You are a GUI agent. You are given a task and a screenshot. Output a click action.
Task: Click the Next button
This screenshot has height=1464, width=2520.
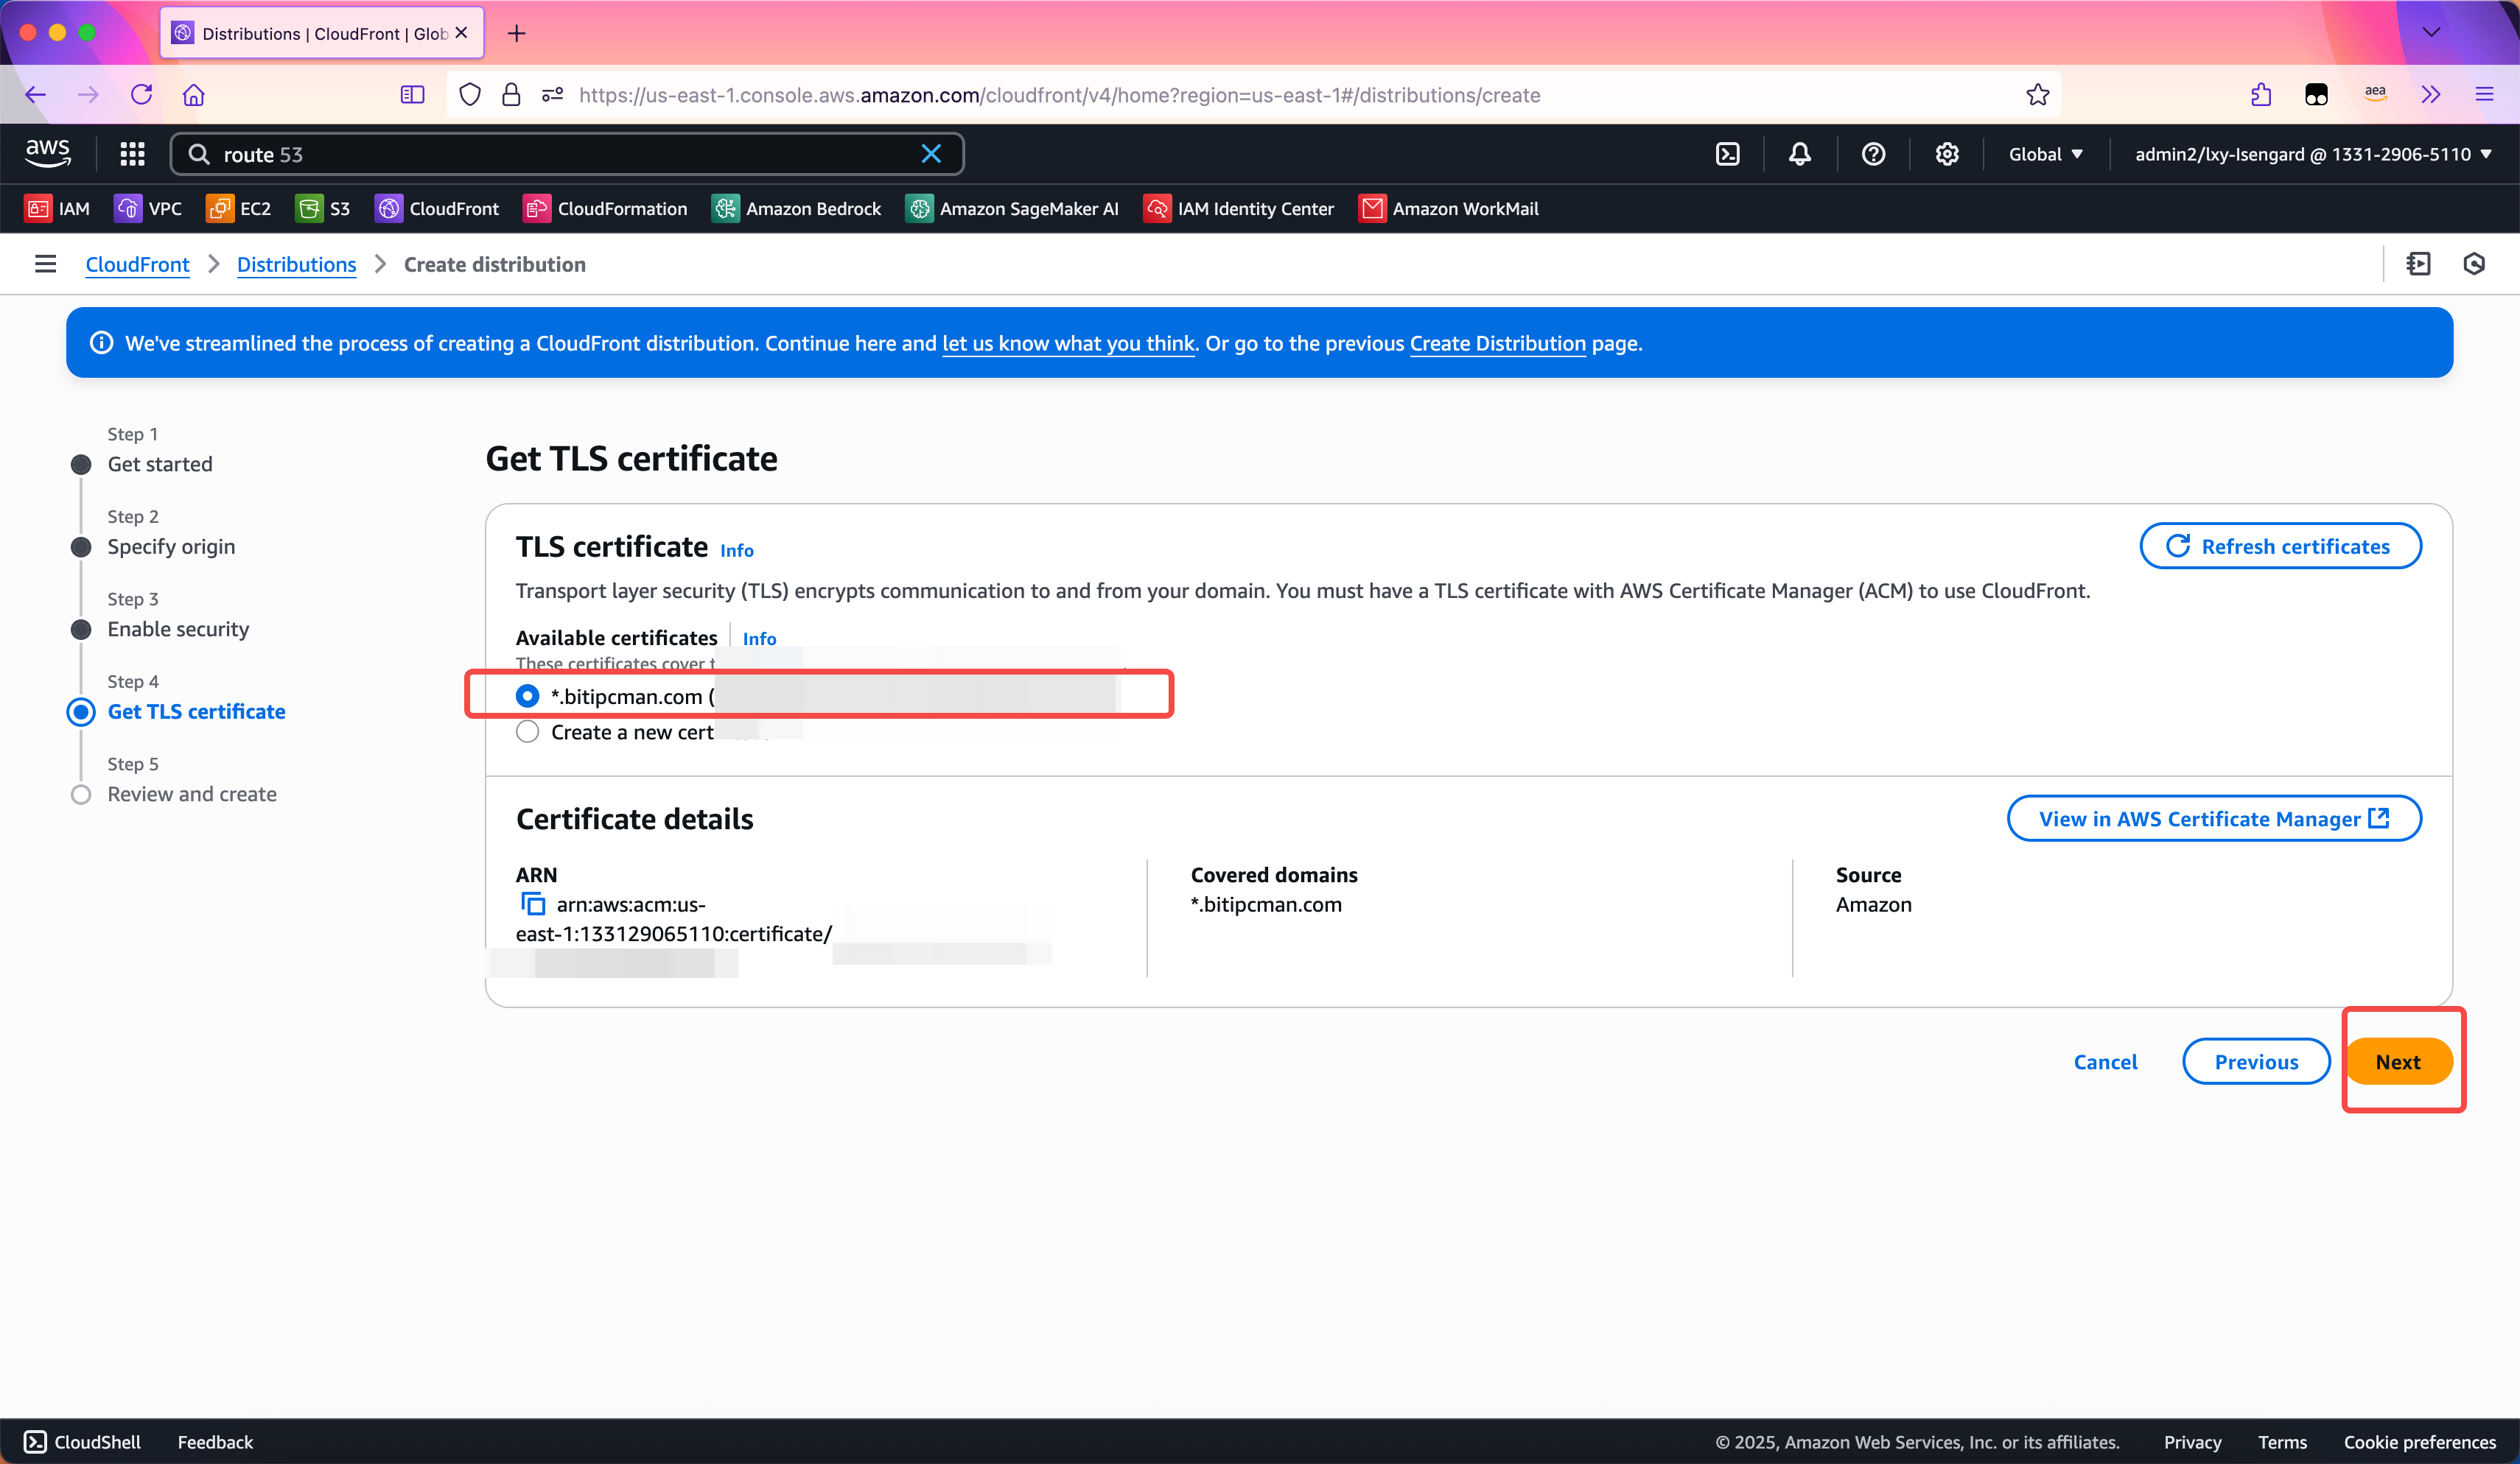pyautogui.click(x=2398, y=1061)
